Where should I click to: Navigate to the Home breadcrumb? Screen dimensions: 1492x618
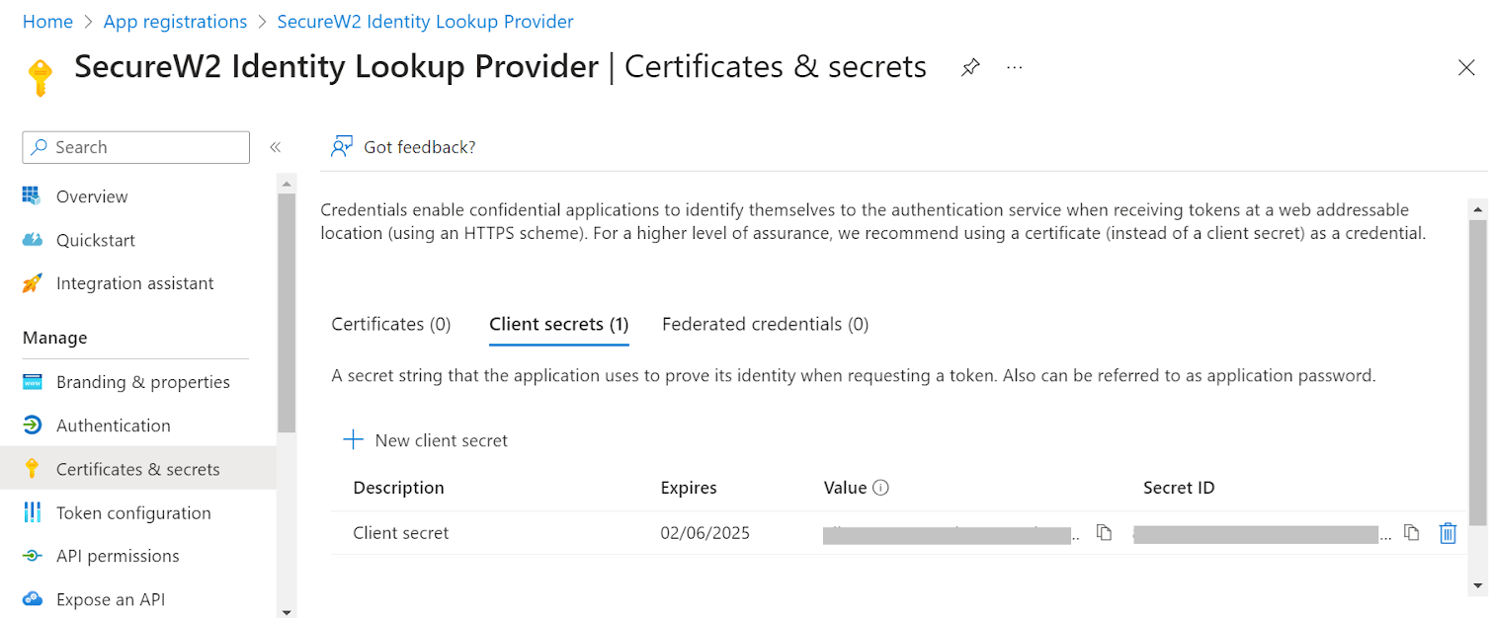point(47,22)
